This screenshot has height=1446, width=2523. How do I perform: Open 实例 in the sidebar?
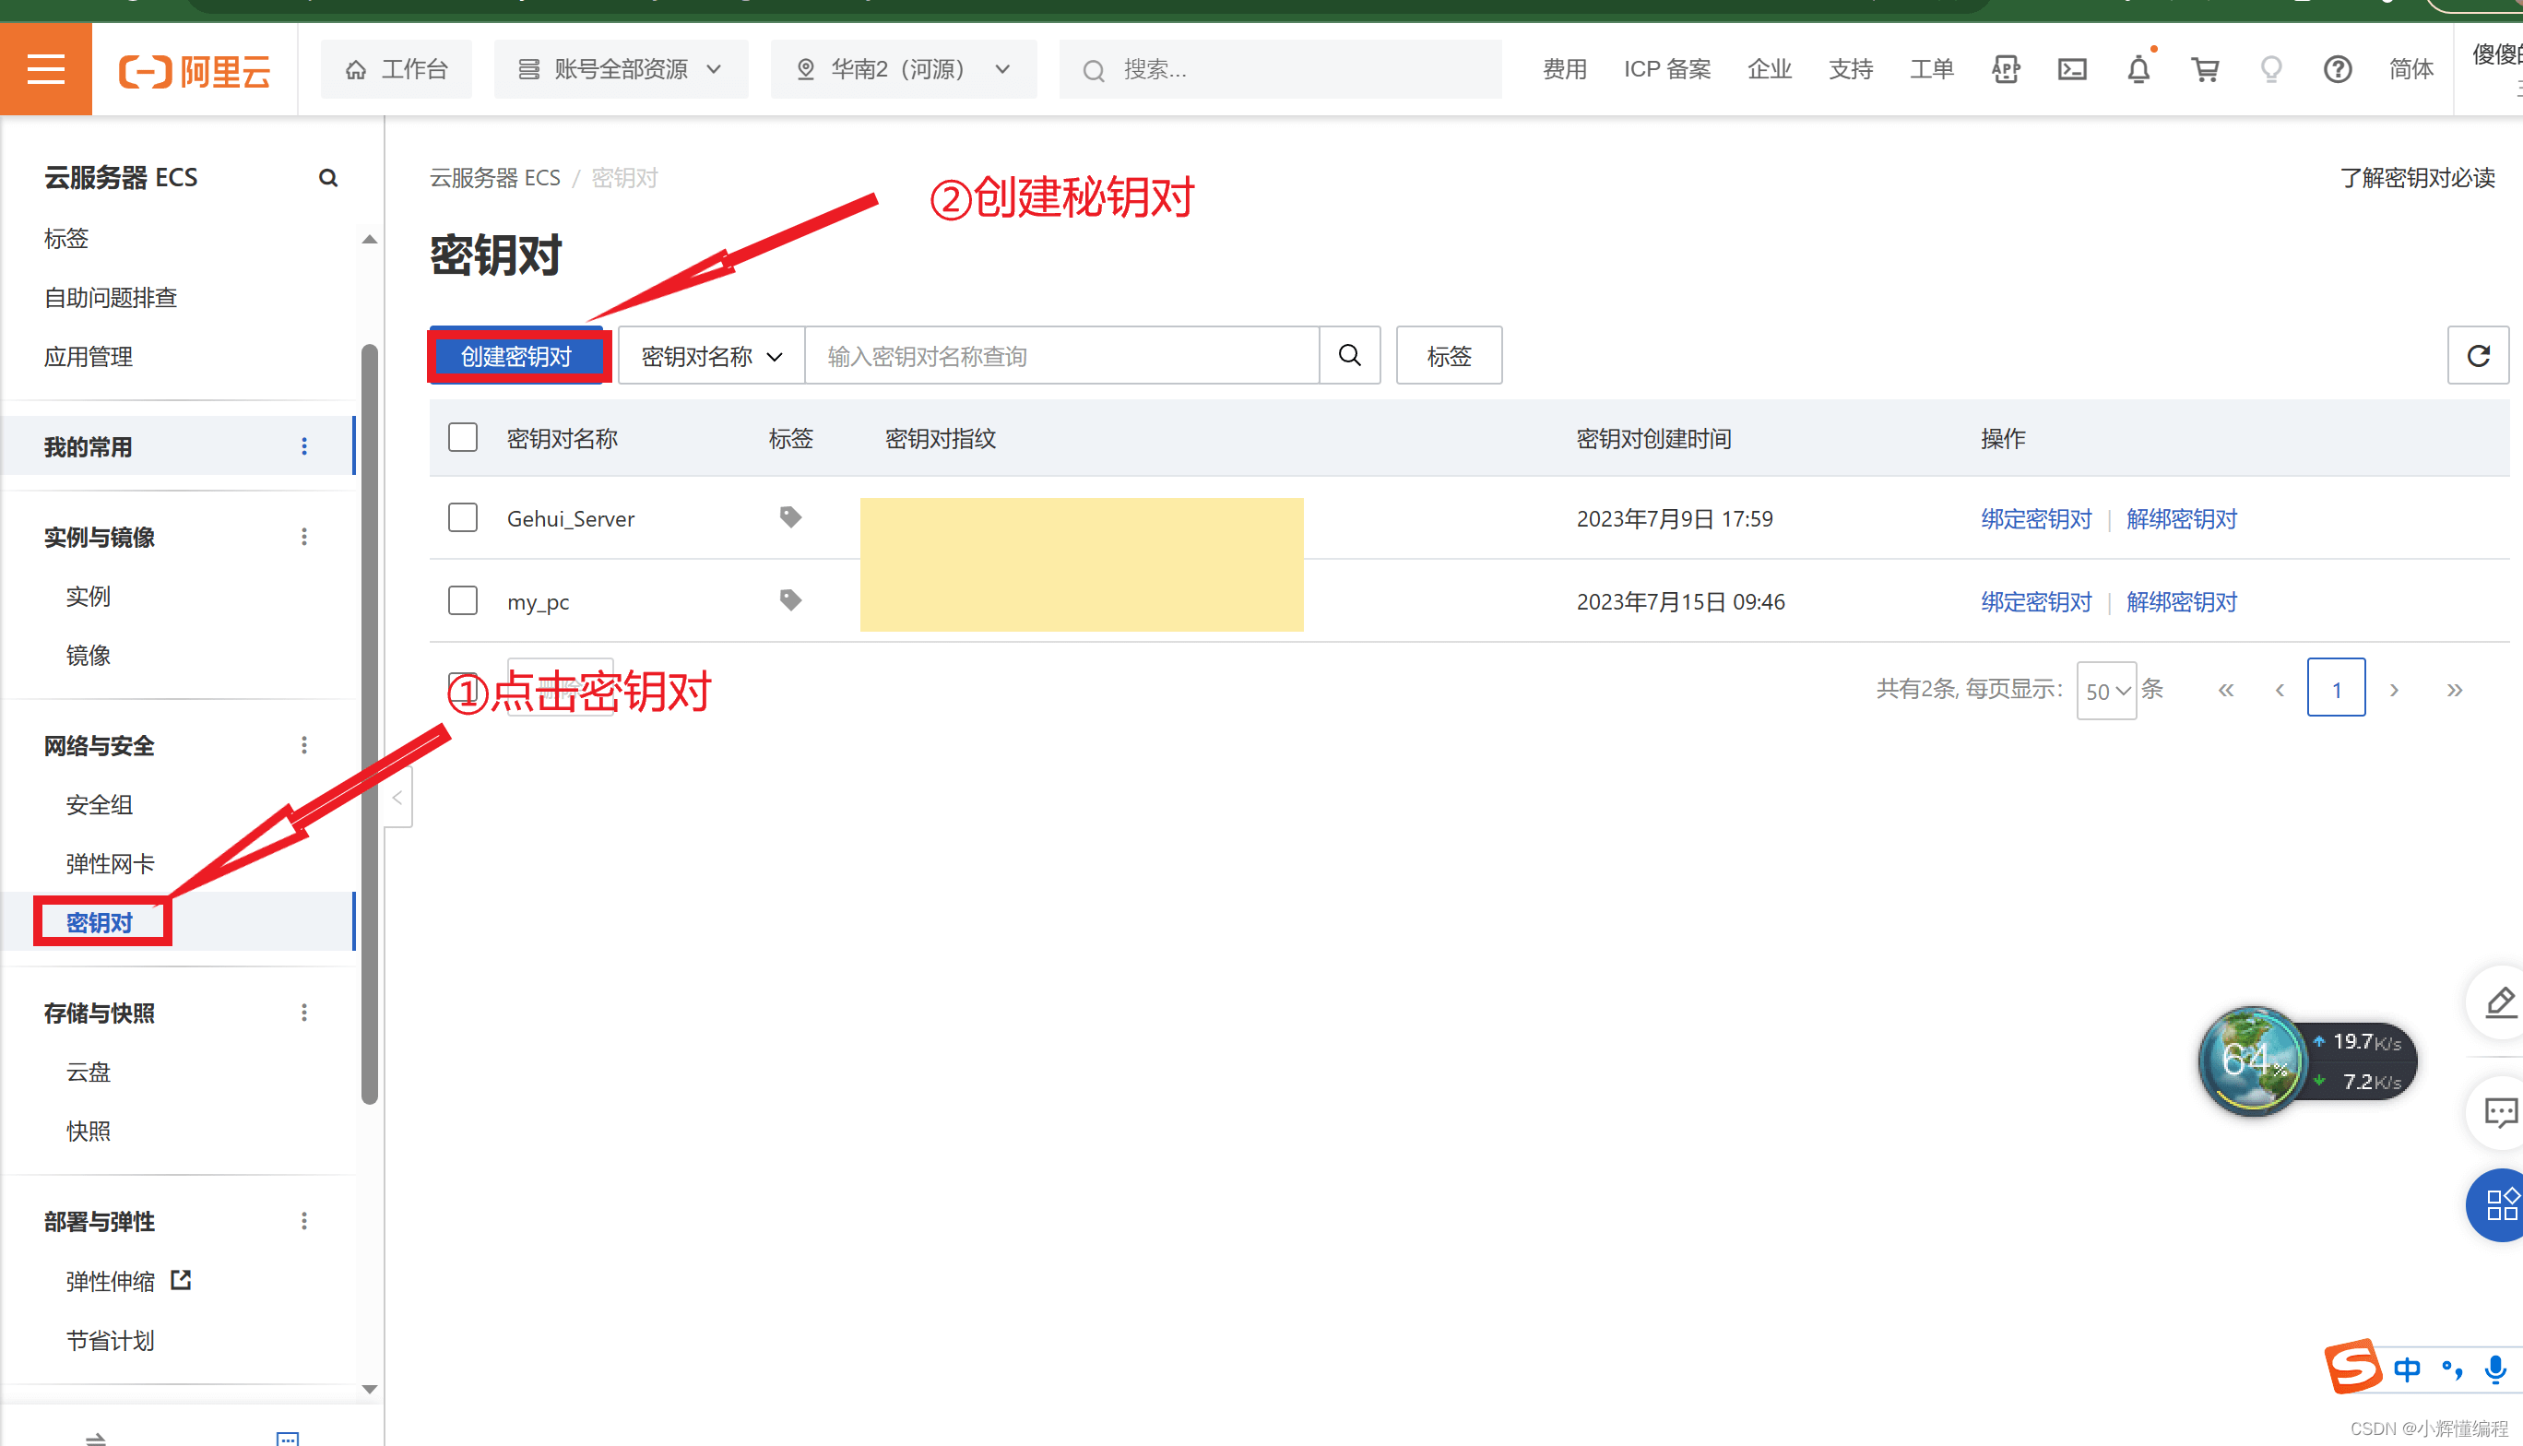pos(89,596)
